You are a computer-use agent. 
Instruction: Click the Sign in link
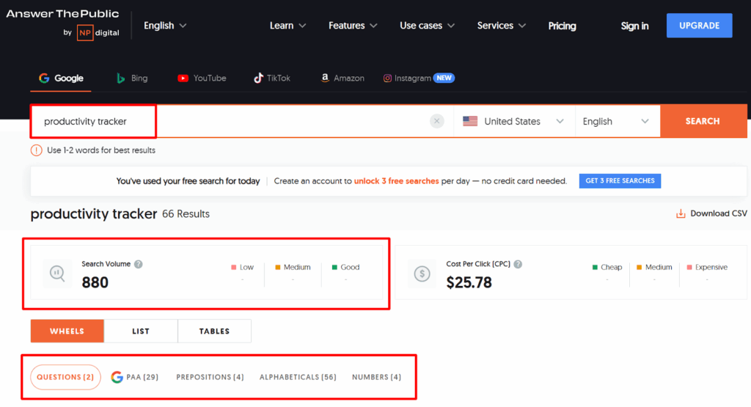[634, 26]
